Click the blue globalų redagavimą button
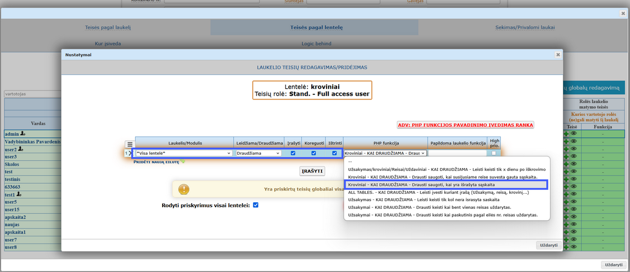630x272 pixels. point(594,87)
